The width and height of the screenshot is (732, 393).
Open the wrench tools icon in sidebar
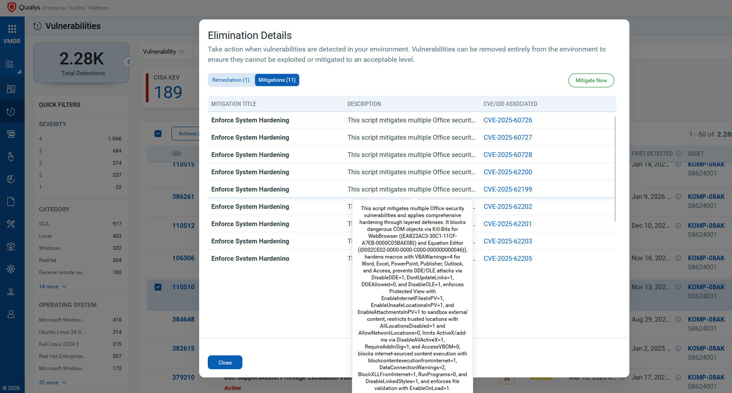pyautogui.click(x=11, y=224)
